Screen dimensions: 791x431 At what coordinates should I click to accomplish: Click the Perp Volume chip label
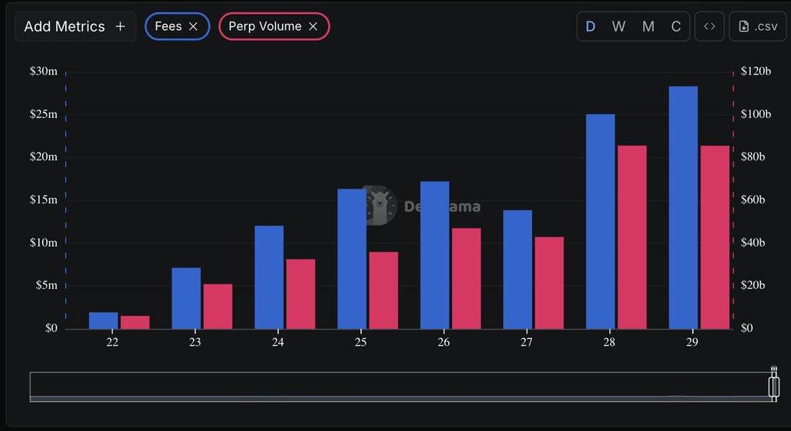(x=264, y=26)
